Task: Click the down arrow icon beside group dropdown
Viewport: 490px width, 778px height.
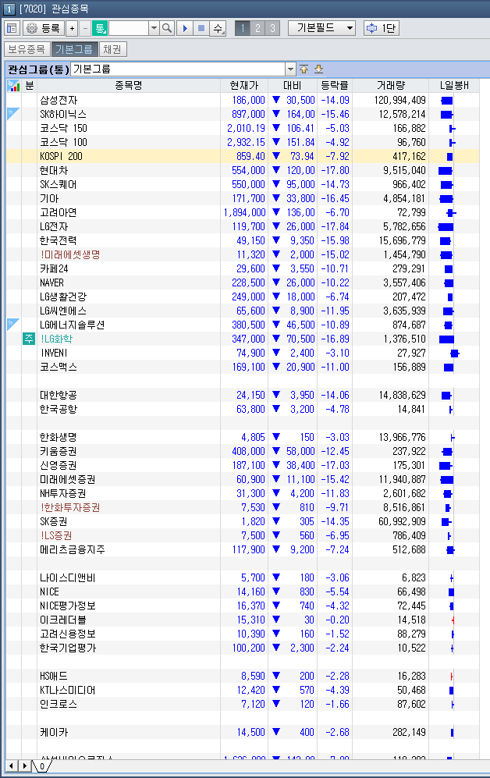Action: (x=318, y=69)
